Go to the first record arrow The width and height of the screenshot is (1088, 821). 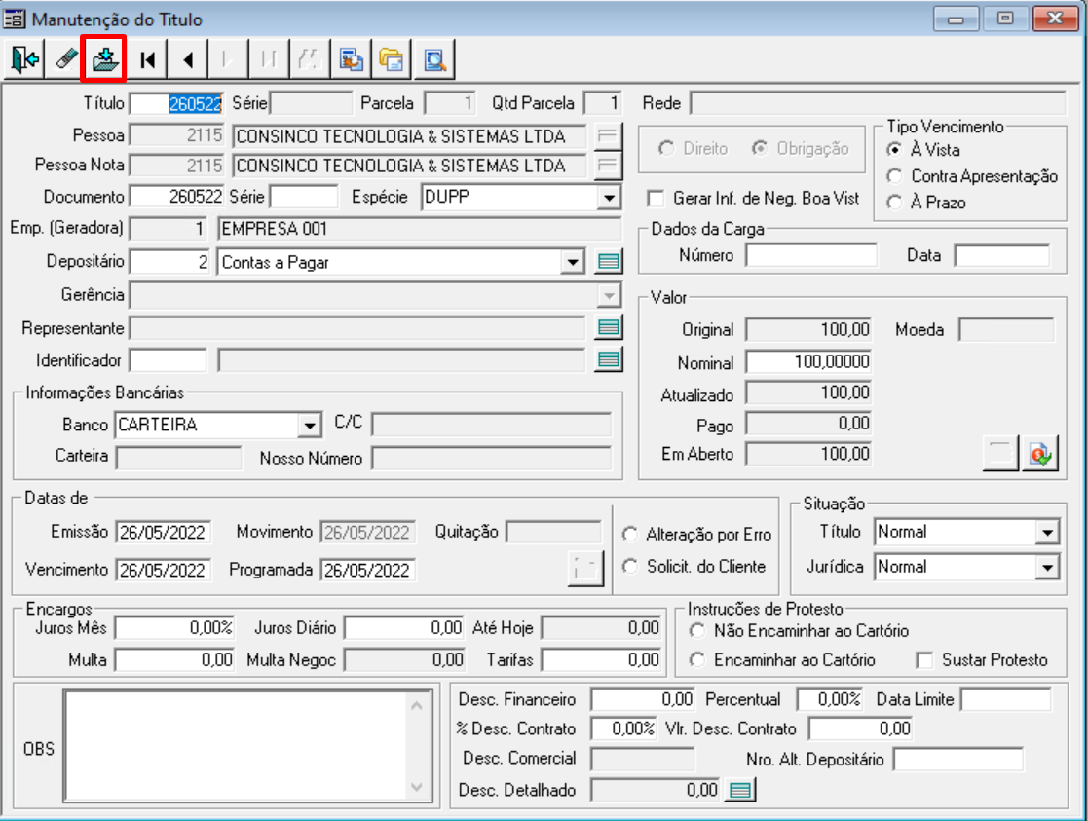pos(147,59)
